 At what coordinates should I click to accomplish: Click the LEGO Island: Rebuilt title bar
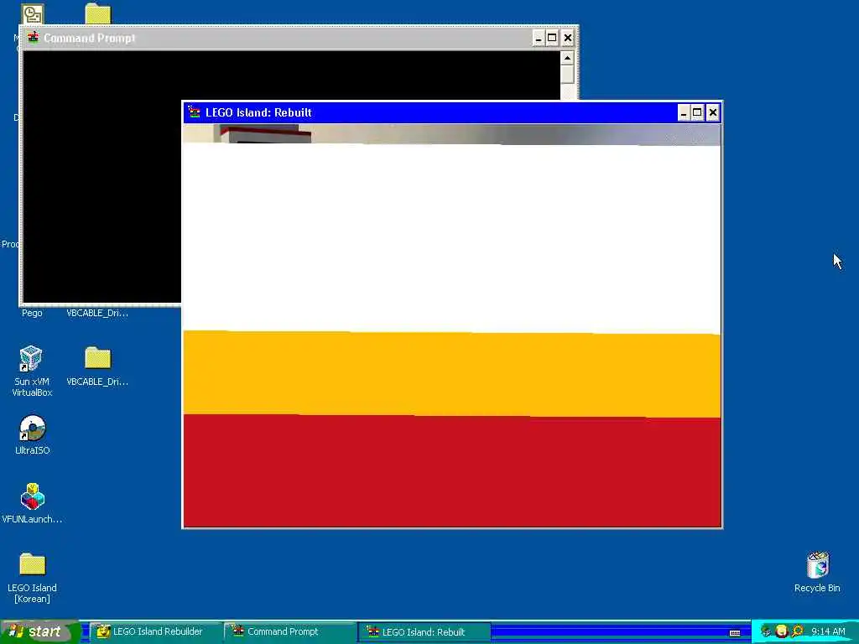(452, 113)
